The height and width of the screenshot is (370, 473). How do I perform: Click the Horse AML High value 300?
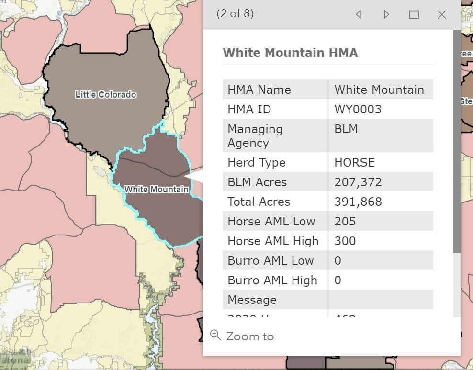click(345, 241)
